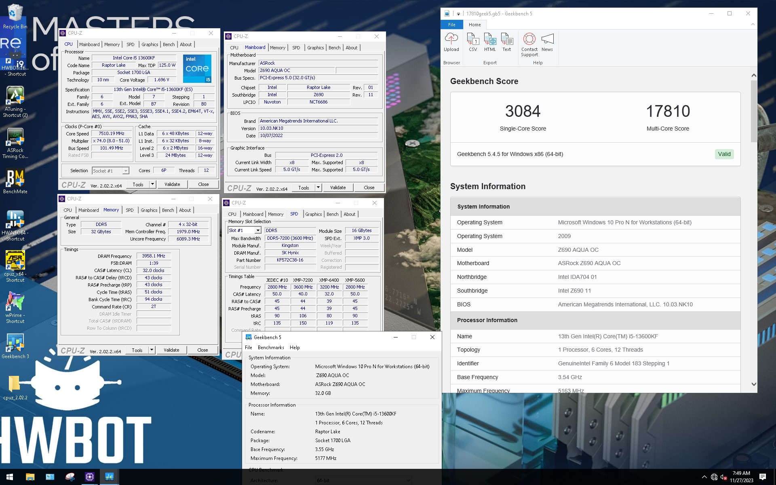This screenshot has height=485, width=776.
Task: Click the 3084 single-core score
Action: (x=523, y=112)
